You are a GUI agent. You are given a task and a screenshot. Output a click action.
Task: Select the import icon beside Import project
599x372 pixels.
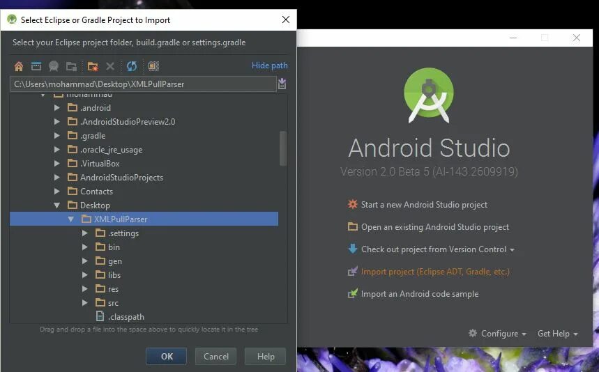coord(352,271)
